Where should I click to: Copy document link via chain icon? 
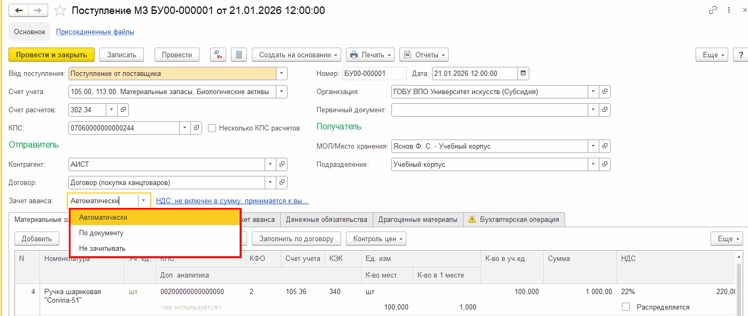click(x=713, y=10)
